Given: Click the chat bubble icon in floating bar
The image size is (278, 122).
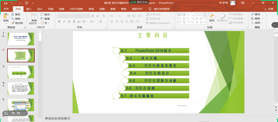Looking at the screenshot, I should tap(18, 113).
